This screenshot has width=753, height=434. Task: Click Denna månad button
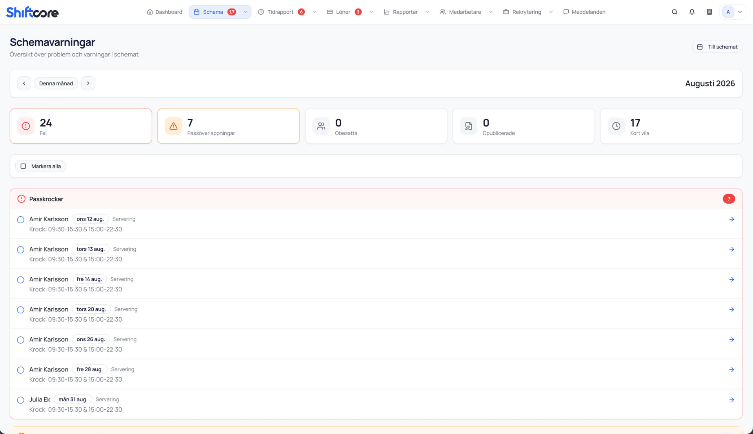(x=56, y=83)
